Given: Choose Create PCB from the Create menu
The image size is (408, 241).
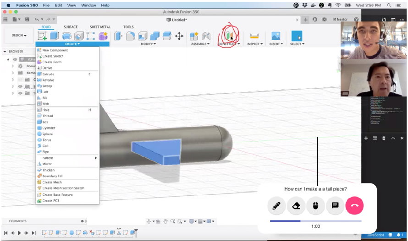Looking at the screenshot, I should [67, 201].
